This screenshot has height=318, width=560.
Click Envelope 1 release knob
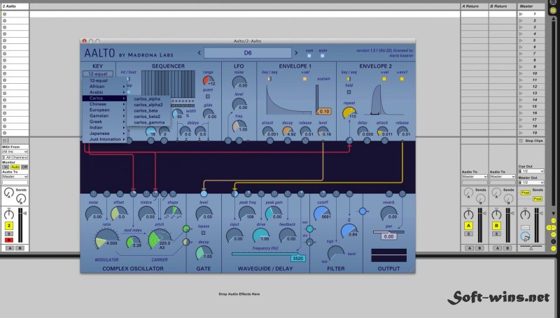tap(306, 131)
